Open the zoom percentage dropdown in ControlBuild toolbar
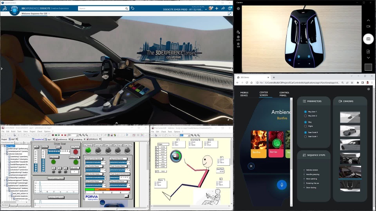Viewport: 376px width, 211px height. point(77,135)
